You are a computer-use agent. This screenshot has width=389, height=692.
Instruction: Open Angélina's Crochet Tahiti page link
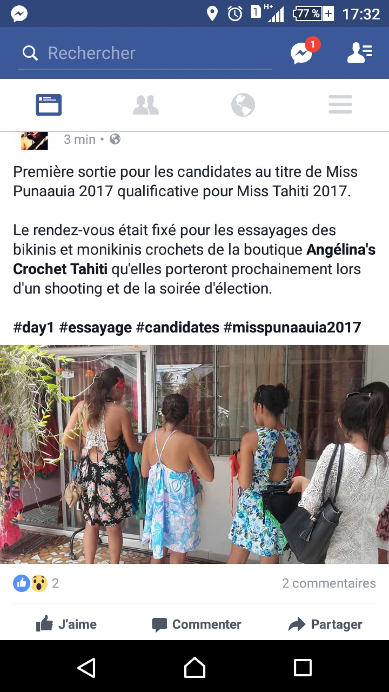194,259
